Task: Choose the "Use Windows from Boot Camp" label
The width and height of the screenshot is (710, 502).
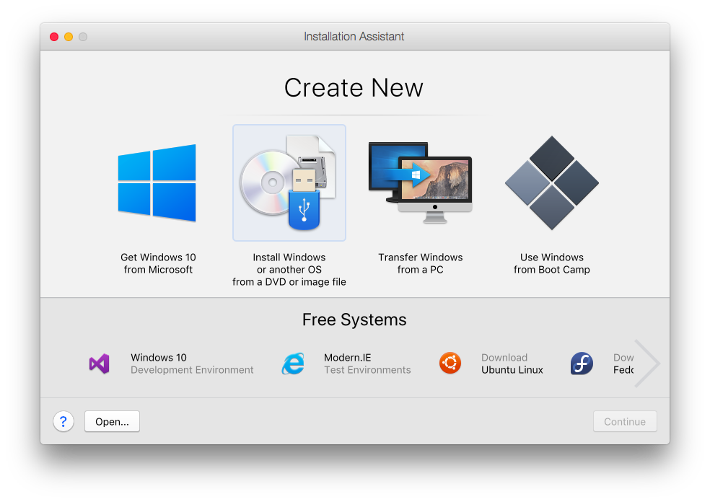Action: click(551, 263)
